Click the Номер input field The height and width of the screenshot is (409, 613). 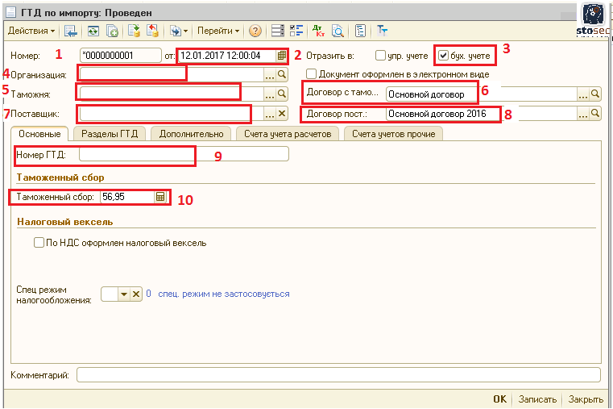(x=120, y=56)
